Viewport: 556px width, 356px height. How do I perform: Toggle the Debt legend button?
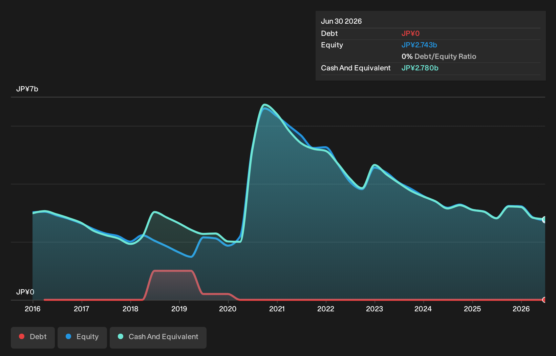pyautogui.click(x=33, y=337)
